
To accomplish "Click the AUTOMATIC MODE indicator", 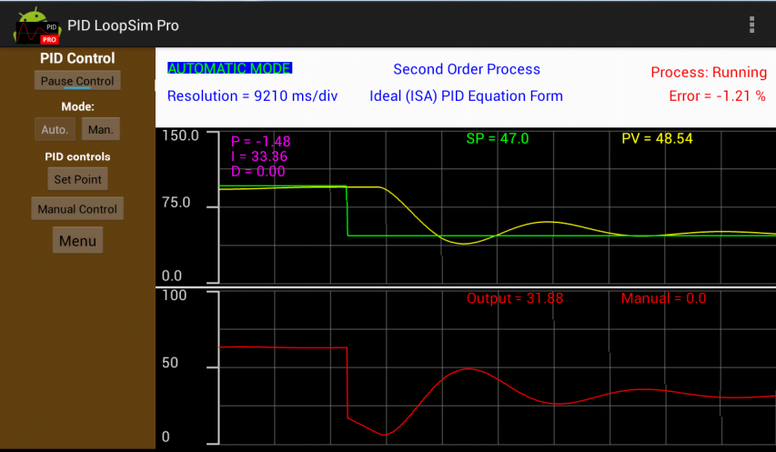I will (x=229, y=68).
